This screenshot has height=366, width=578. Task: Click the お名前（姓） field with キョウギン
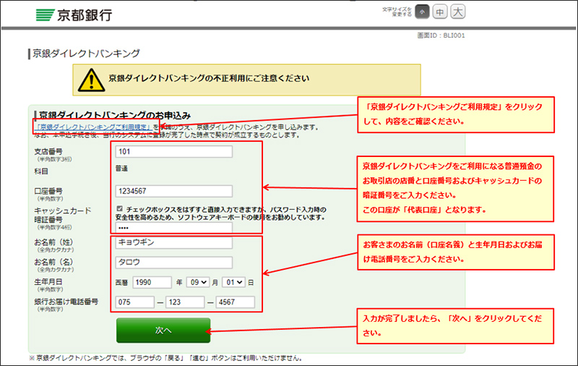(x=173, y=242)
